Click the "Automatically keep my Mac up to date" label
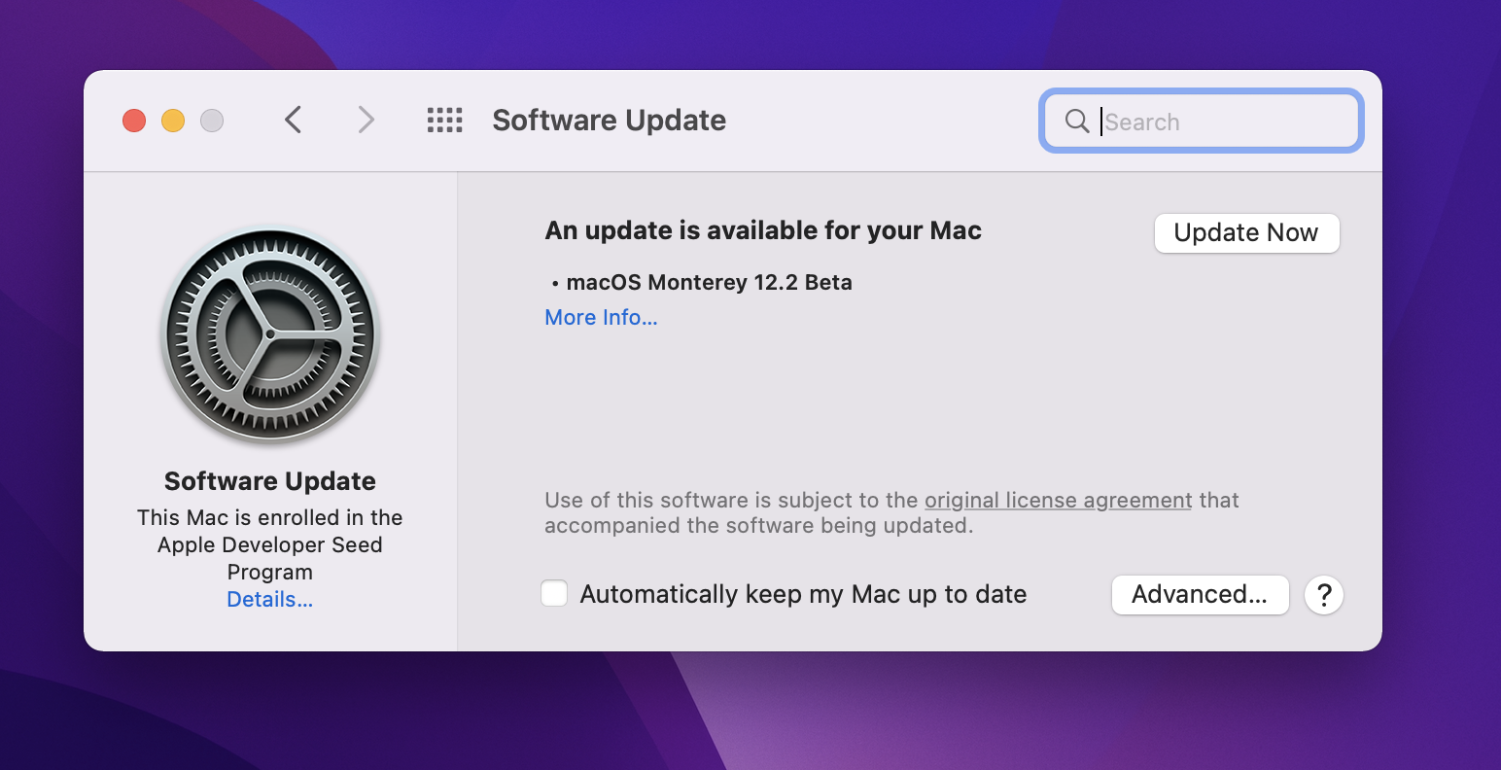Screen dimensions: 1501x770 (x=803, y=594)
